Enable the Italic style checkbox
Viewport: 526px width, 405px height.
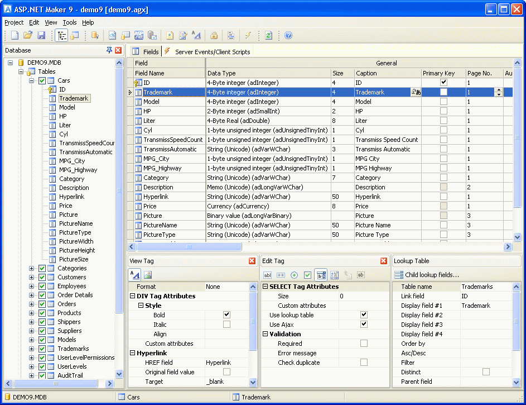(227, 325)
